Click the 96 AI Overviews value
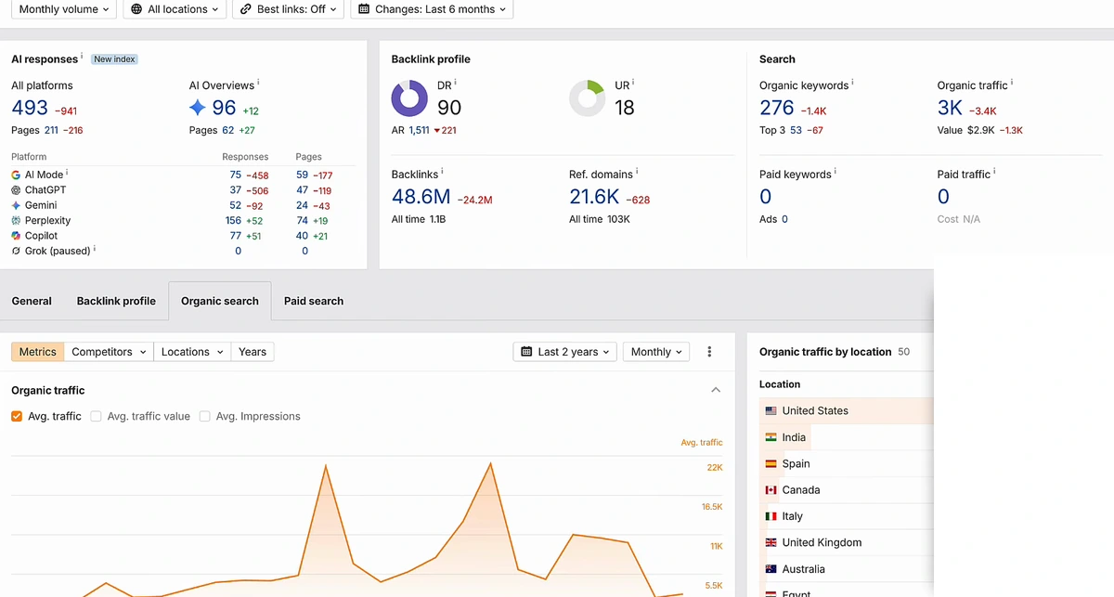Image resolution: width=1114 pixels, height=597 pixels. pos(225,108)
